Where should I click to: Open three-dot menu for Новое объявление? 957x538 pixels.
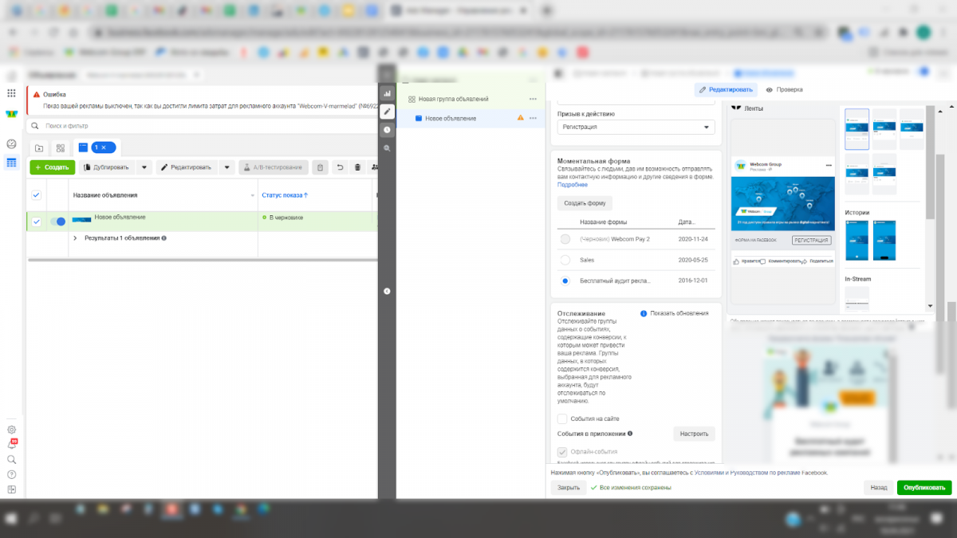[x=533, y=118]
